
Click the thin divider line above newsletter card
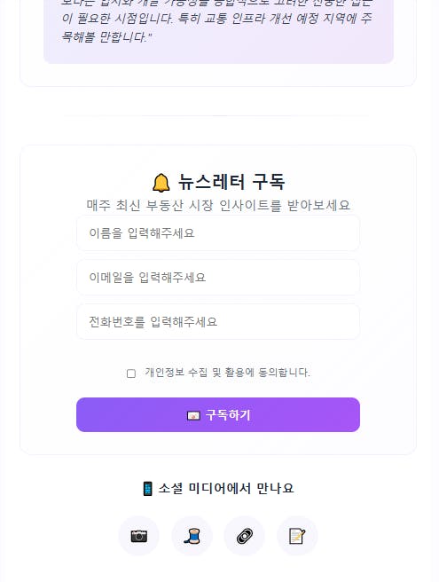pos(218,116)
